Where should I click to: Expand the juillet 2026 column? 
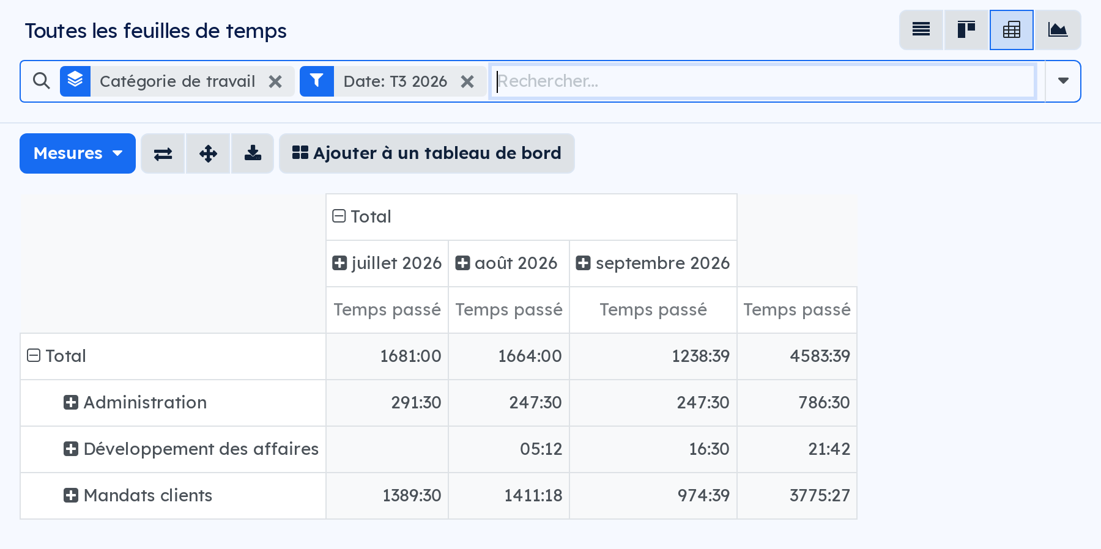point(387,263)
